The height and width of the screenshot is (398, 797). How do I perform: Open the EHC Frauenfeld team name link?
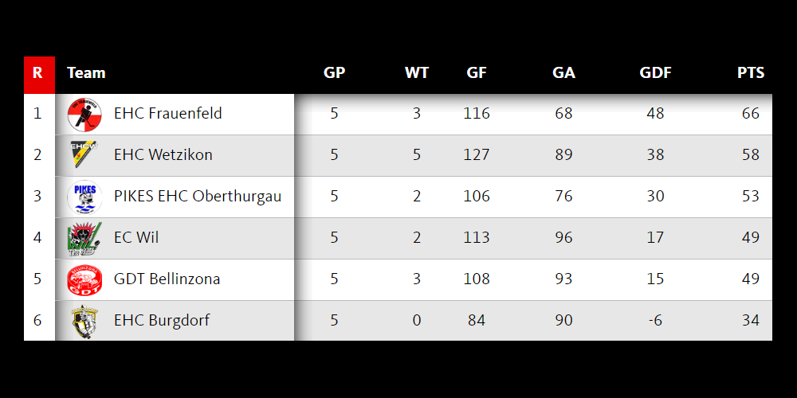tap(168, 114)
